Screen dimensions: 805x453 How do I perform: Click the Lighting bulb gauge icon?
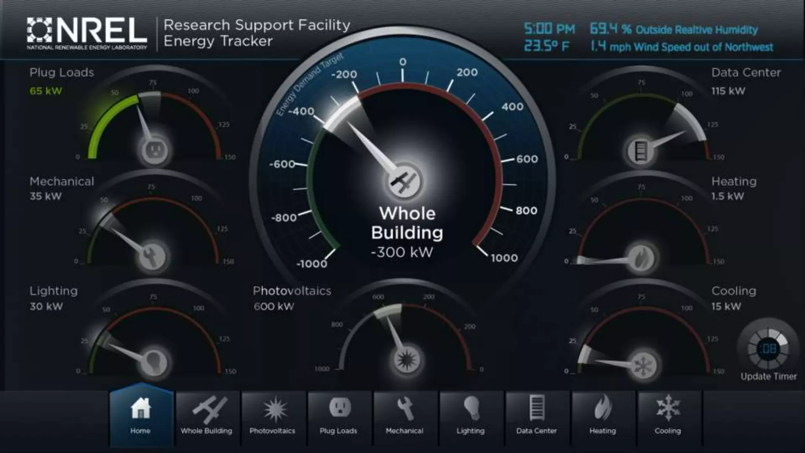(154, 362)
